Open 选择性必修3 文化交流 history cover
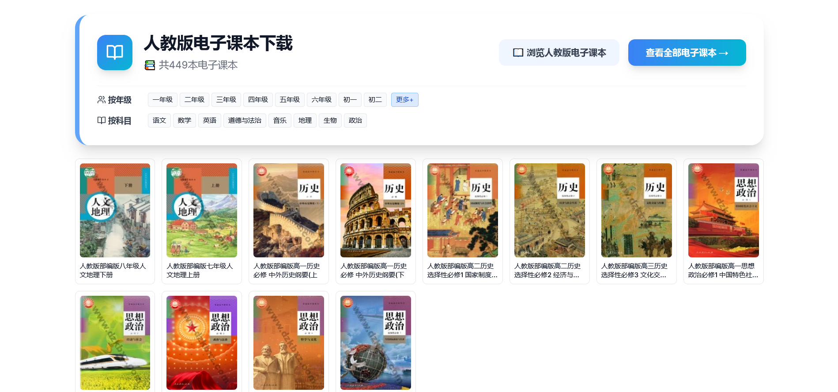 coord(637,210)
